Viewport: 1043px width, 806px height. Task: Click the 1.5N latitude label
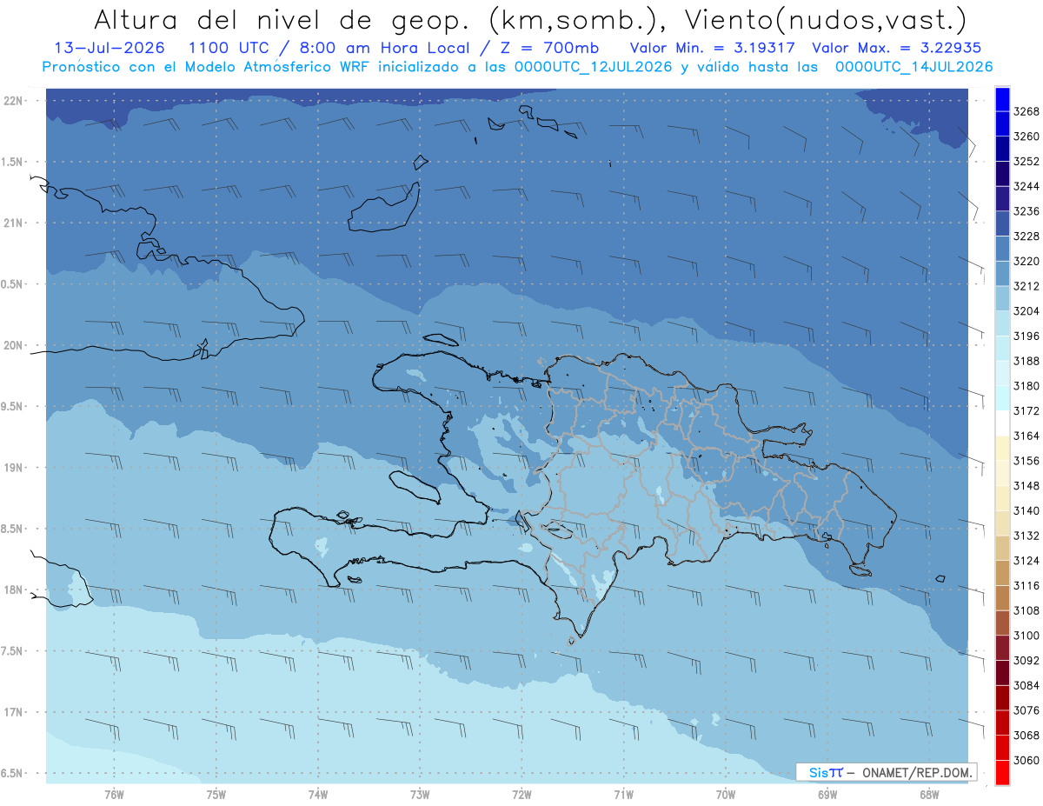[13, 162]
